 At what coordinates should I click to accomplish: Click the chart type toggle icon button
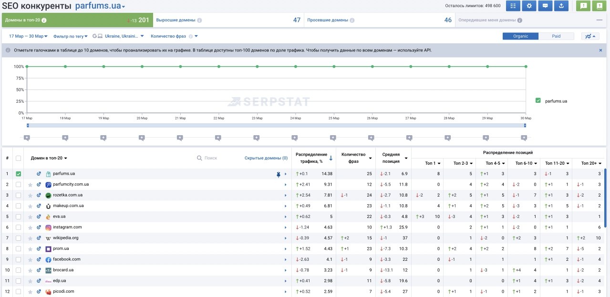[590, 36]
